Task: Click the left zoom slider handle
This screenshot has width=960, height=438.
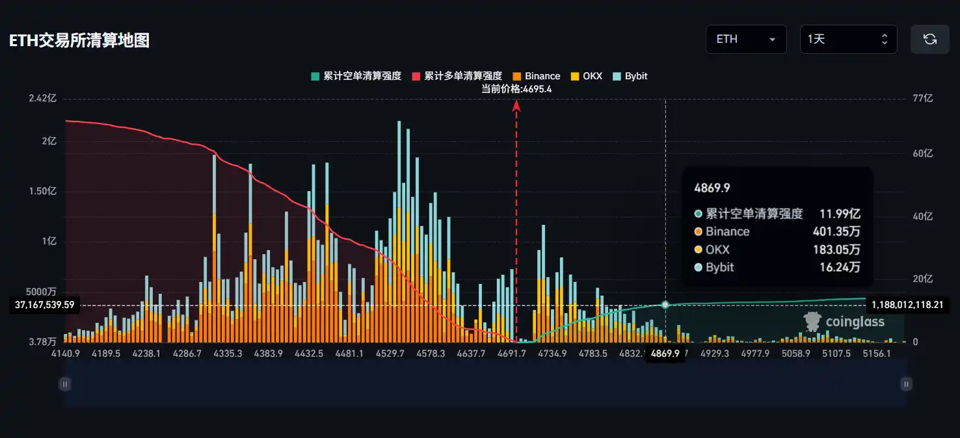Action: (x=65, y=384)
